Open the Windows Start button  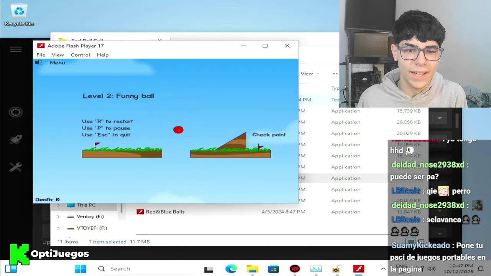click(x=81, y=269)
